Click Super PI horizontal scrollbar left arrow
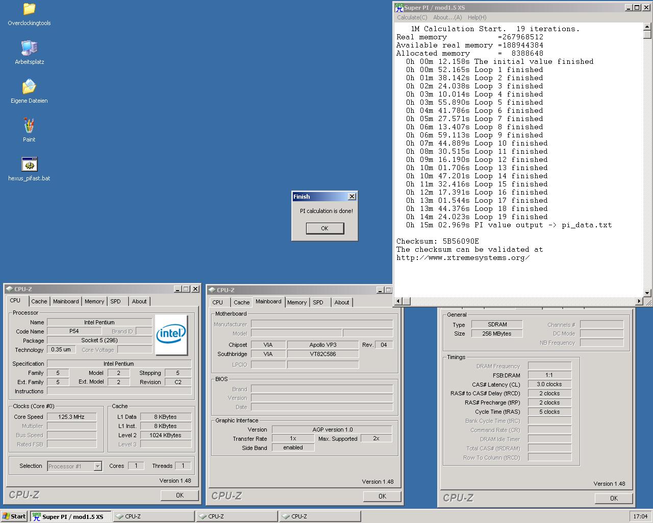Viewport: 653px width, 523px height. [x=399, y=301]
